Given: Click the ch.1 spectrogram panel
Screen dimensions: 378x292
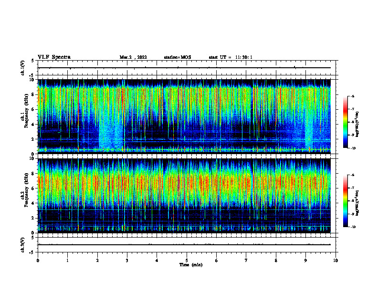Looking at the screenshot, I should [x=184, y=116].
